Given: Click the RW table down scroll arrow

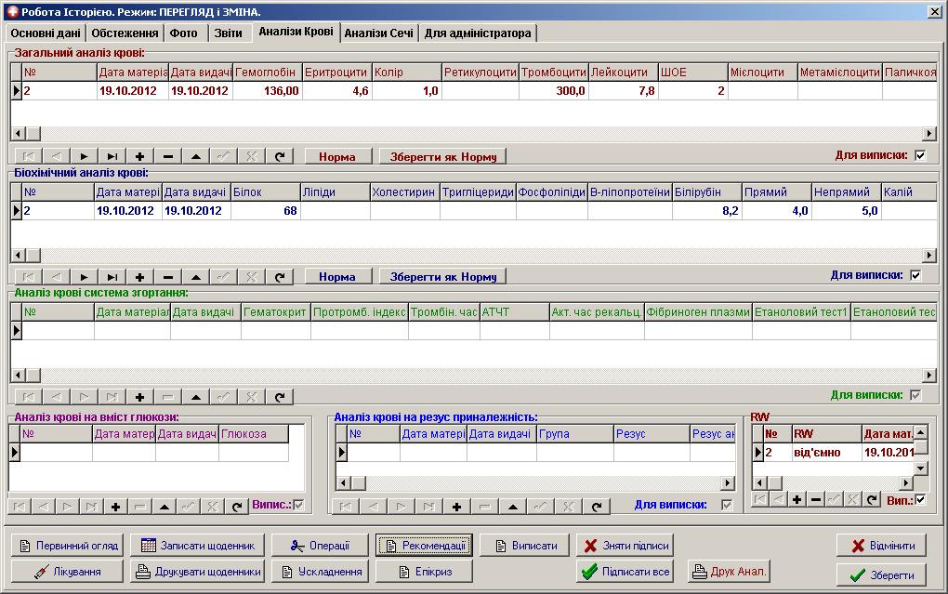Looking at the screenshot, I should click(920, 468).
